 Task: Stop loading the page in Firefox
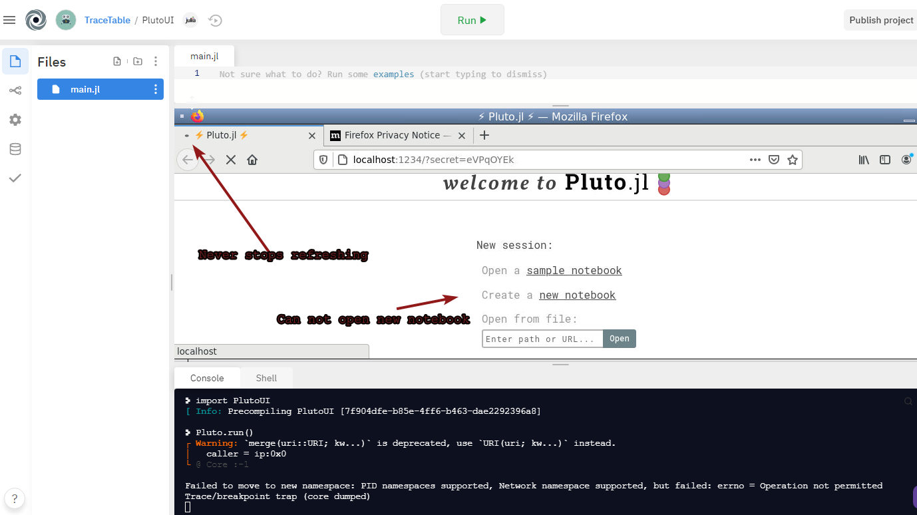[x=231, y=160]
